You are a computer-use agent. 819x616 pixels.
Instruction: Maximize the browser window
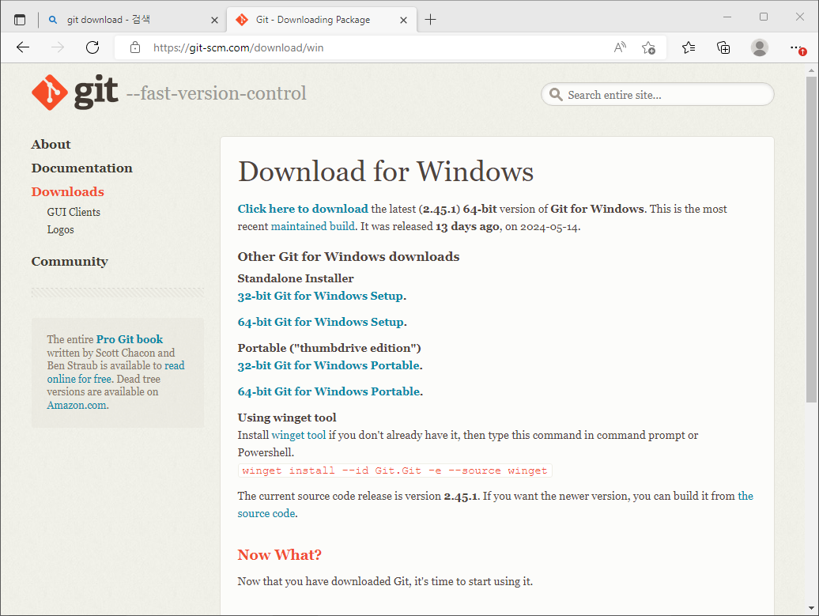click(764, 17)
